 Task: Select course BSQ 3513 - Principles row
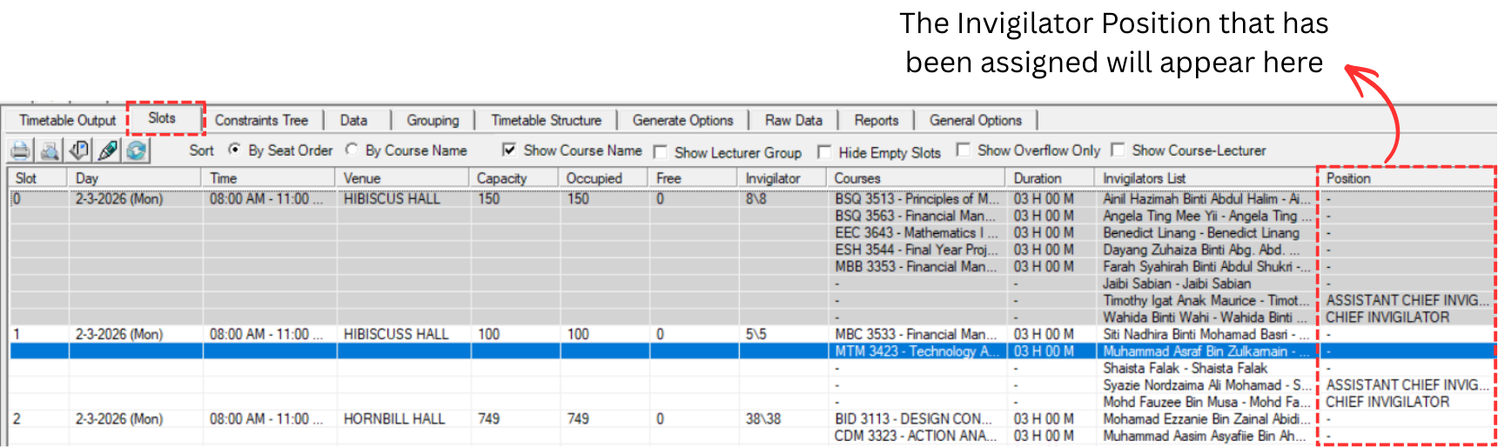tap(917, 198)
